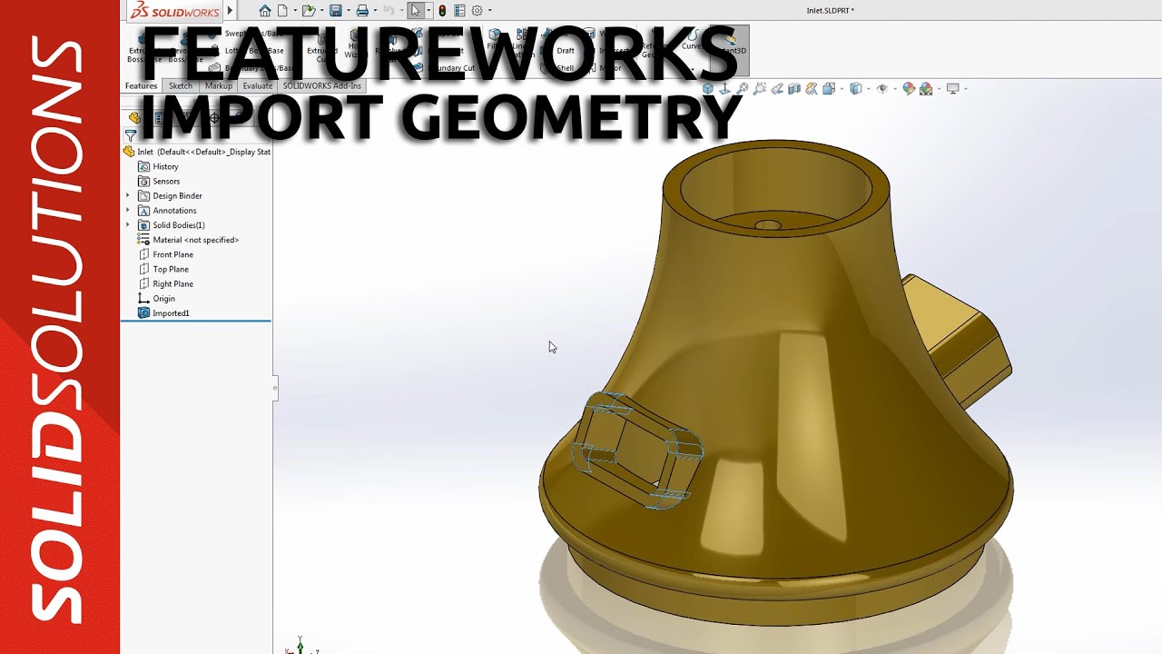Image resolution: width=1162 pixels, height=654 pixels.
Task: Click the Display Style cube icon
Action: tap(855, 89)
